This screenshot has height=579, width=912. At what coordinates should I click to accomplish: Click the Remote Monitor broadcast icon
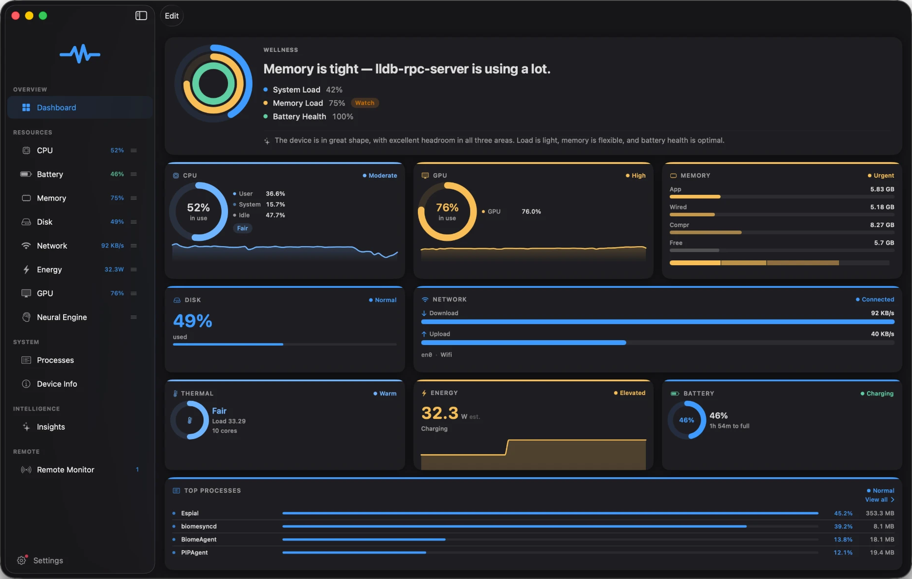(26, 470)
